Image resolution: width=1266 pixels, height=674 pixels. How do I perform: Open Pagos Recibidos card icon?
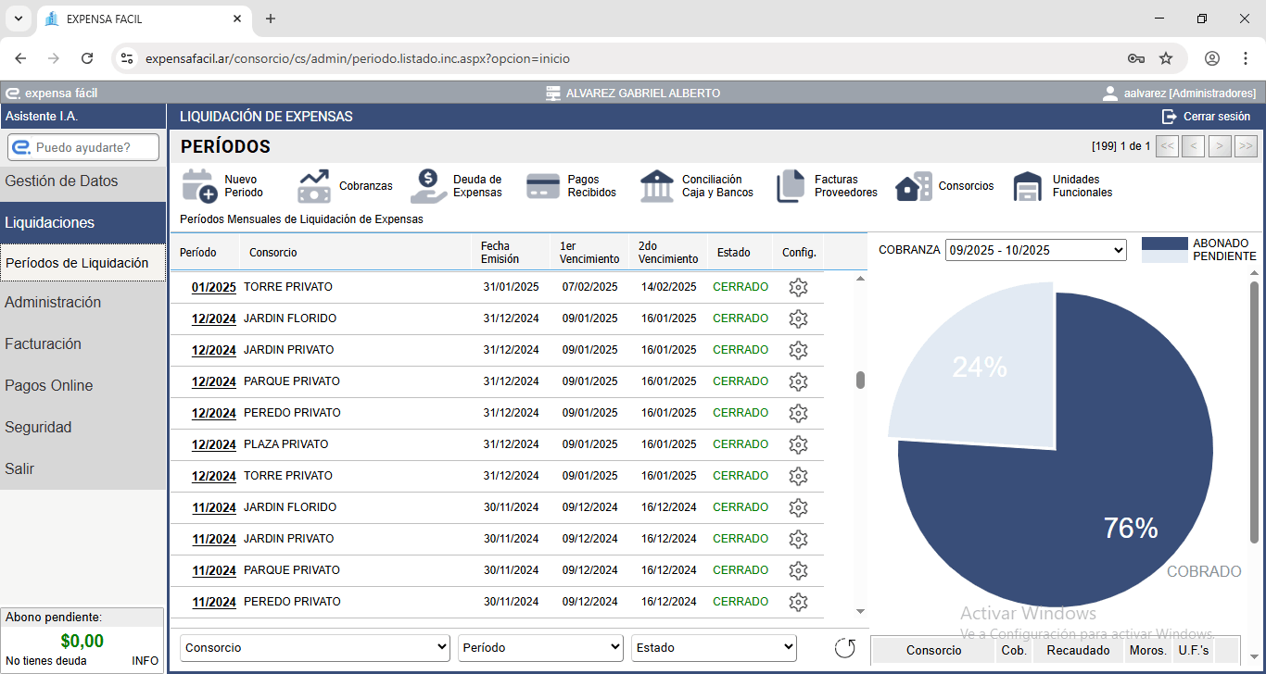tap(543, 186)
